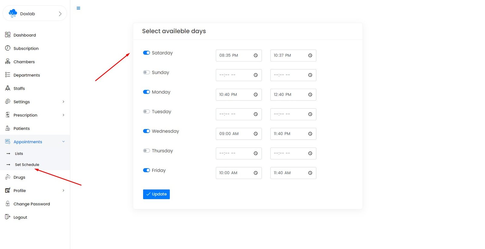Click the Logout door icon
The height and width of the screenshot is (249, 485).
(8, 217)
